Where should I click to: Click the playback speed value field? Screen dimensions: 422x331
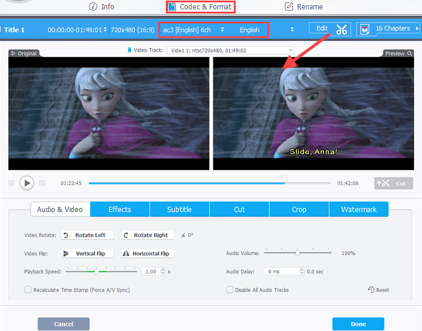[x=151, y=271]
